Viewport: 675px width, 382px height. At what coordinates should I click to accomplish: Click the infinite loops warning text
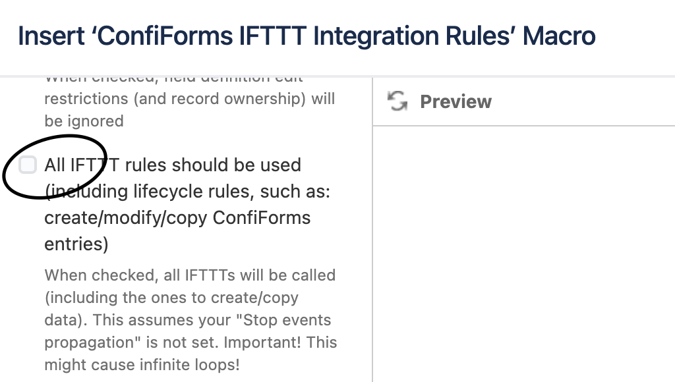189,353
